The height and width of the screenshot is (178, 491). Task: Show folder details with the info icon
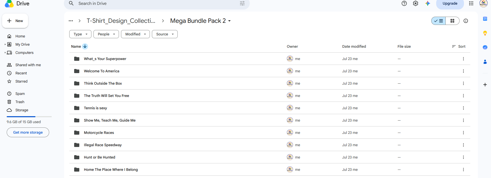(466, 21)
